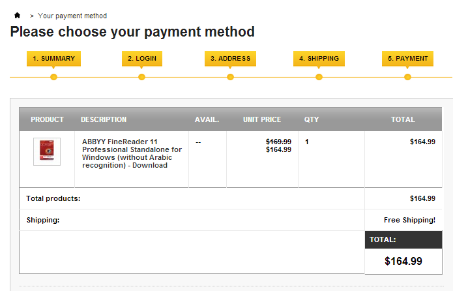Click the 'Your payment method' breadcrumb text
Image resolution: width=453 pixels, height=291 pixels.
72,16
